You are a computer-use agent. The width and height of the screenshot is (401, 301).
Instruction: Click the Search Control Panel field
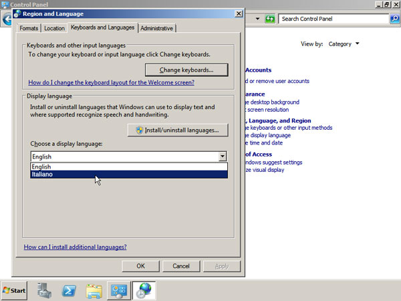[333, 19]
